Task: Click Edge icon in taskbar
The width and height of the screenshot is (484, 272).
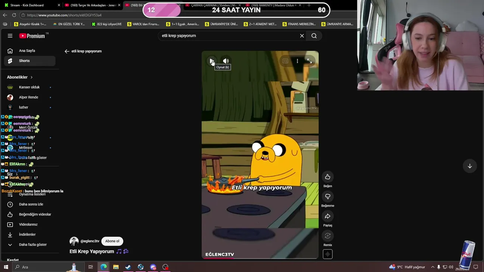Action: coord(103,267)
